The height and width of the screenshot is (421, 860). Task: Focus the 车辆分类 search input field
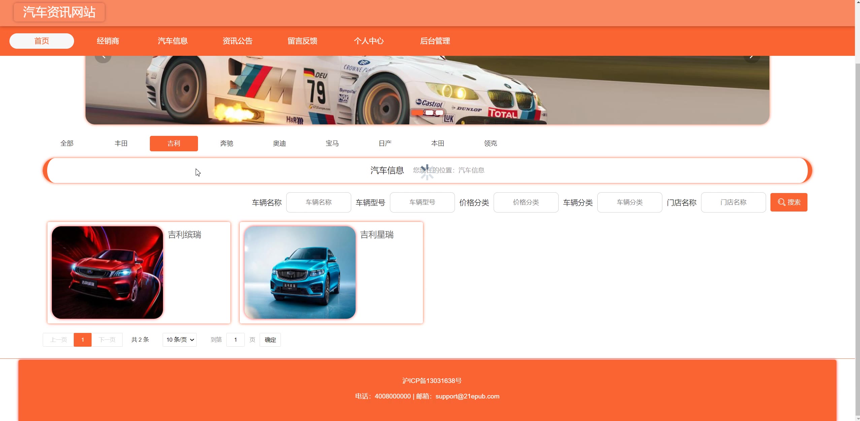pyautogui.click(x=630, y=202)
